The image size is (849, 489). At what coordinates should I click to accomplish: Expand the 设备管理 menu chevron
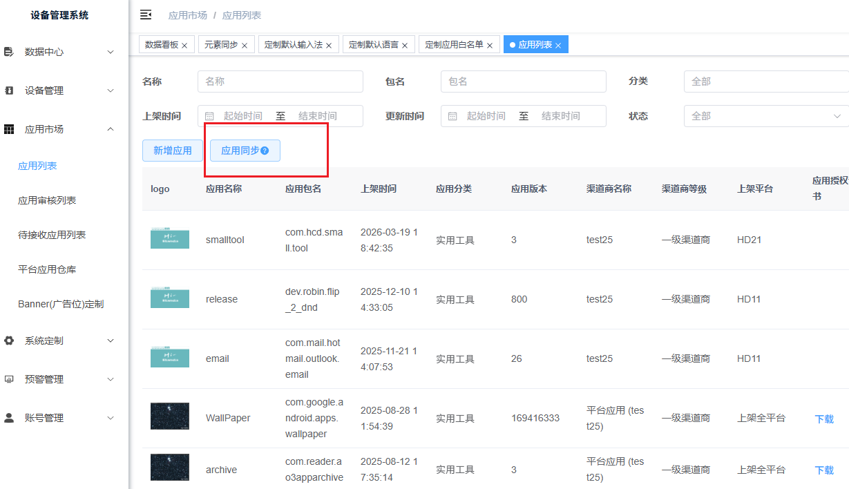111,90
